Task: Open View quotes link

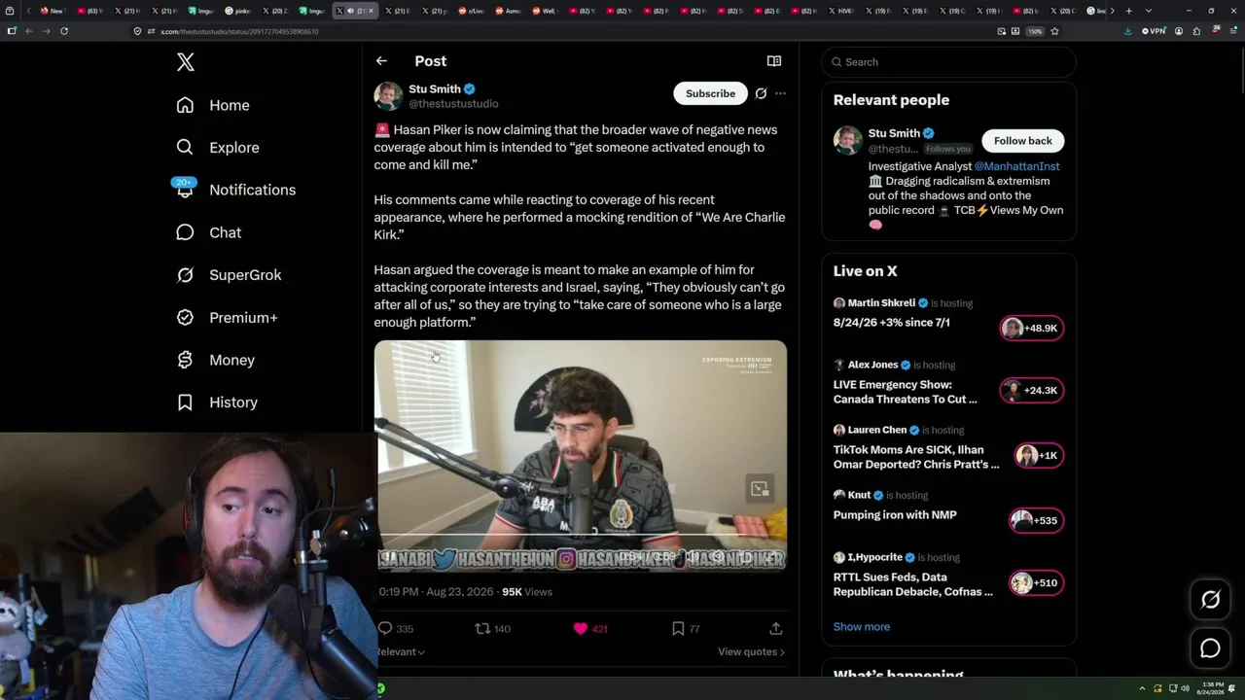Action: 751,651
